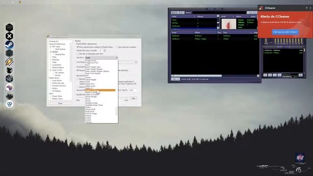
Task: Expand the Jump To File tree node
Action: tap(50, 70)
